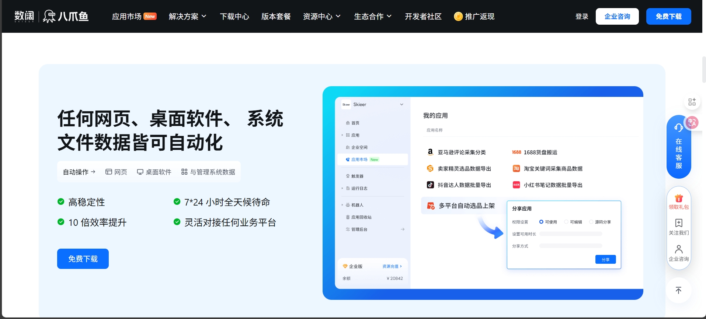Viewport: 706px width, 319px height.
Task: Expand the 机器人 tree item
Action: 342,205
